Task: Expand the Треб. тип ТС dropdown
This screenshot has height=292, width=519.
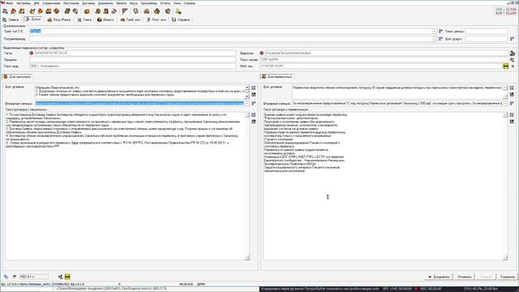Action: [x=434, y=31]
